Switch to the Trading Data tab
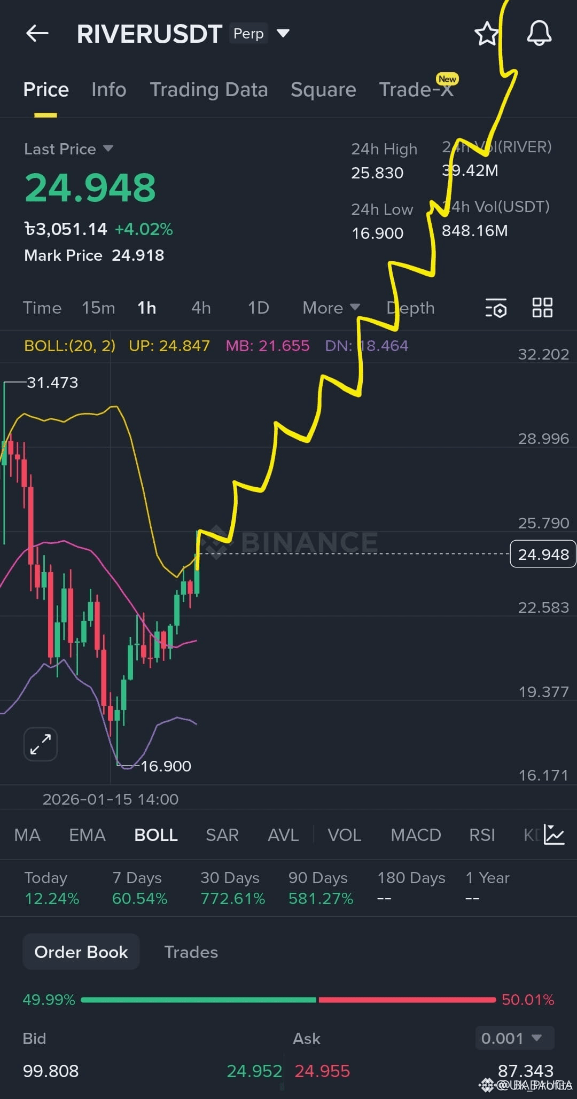 (x=208, y=90)
